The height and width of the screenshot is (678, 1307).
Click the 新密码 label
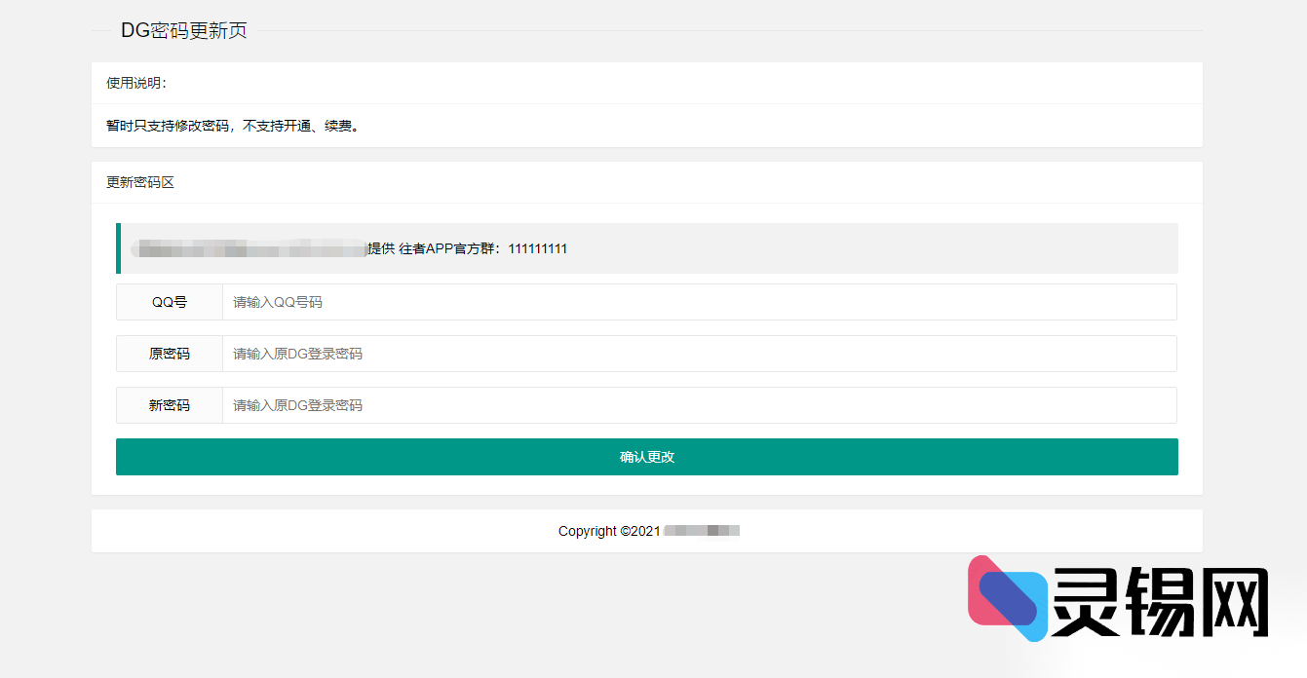[170, 405]
